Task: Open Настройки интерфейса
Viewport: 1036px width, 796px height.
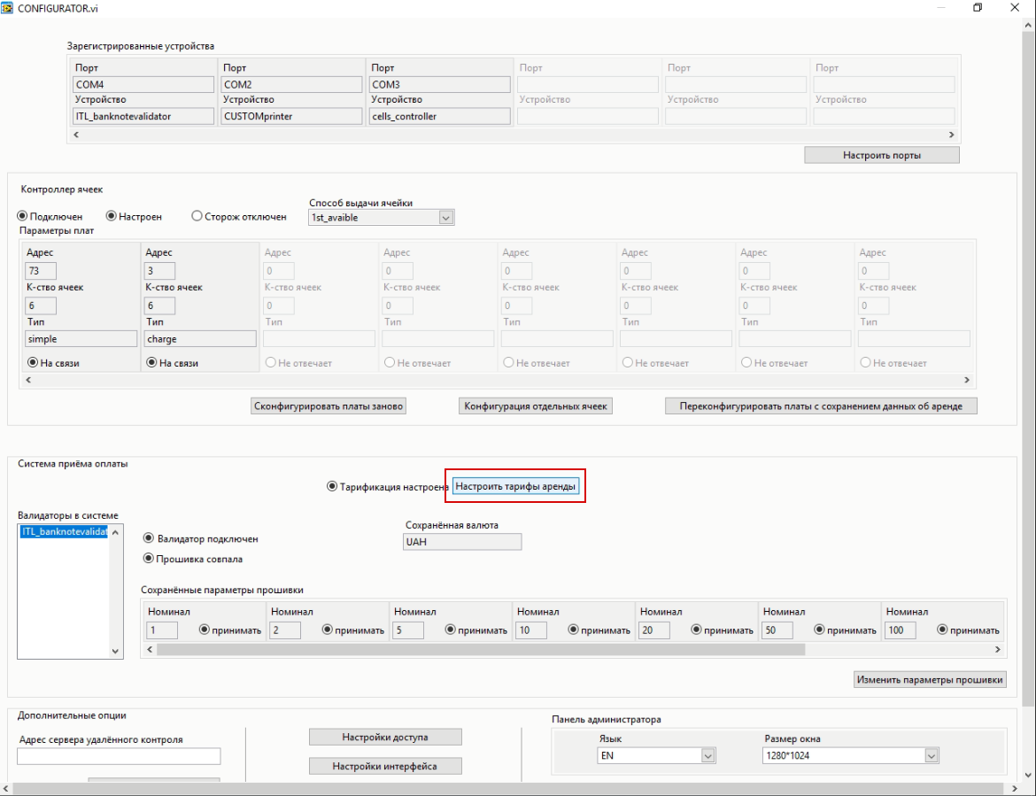Action: 384,766
